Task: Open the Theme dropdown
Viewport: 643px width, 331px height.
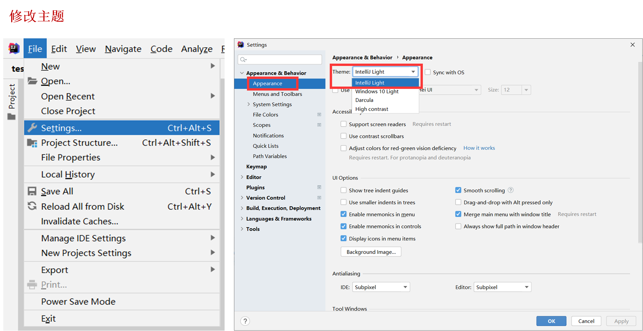Action: point(386,72)
